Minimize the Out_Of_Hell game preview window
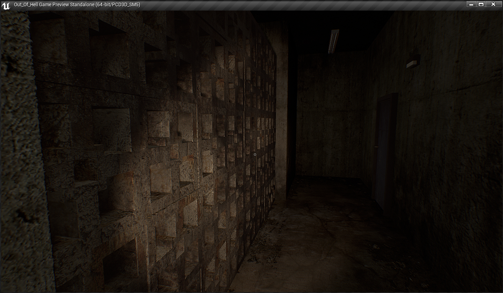The height and width of the screenshot is (293, 503). [472, 4]
